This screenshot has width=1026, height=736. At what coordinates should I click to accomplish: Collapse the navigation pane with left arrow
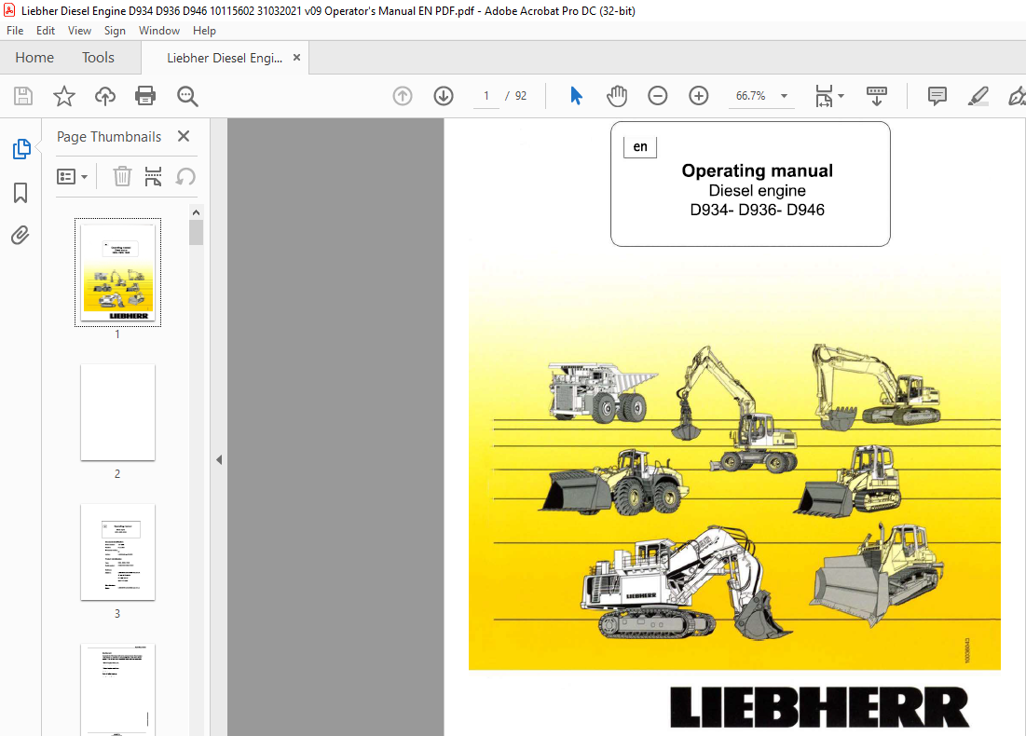[x=219, y=460]
